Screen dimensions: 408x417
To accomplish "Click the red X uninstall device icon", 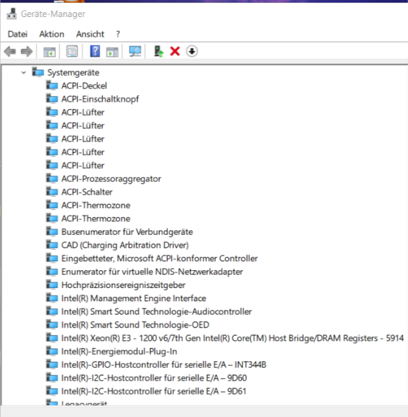I will pos(175,51).
